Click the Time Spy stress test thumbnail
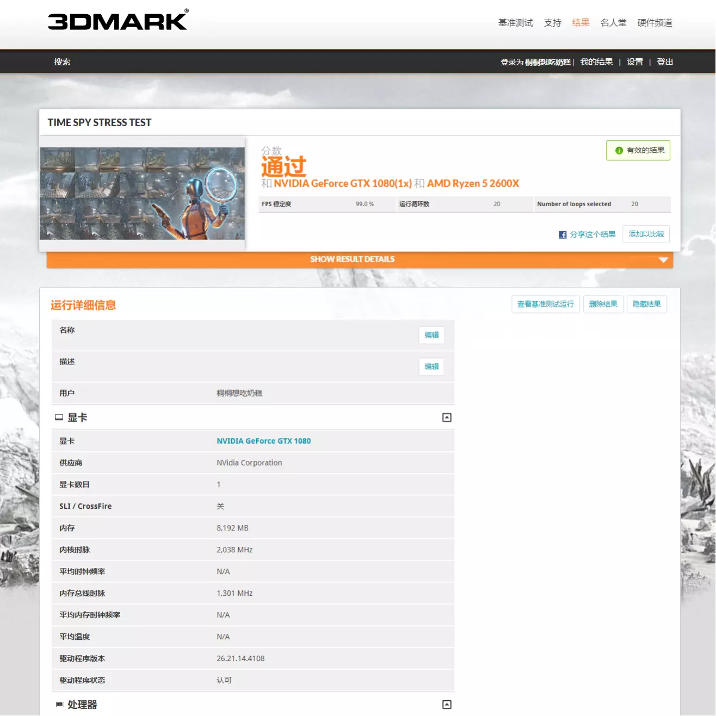This screenshot has height=716, width=716. [x=142, y=194]
